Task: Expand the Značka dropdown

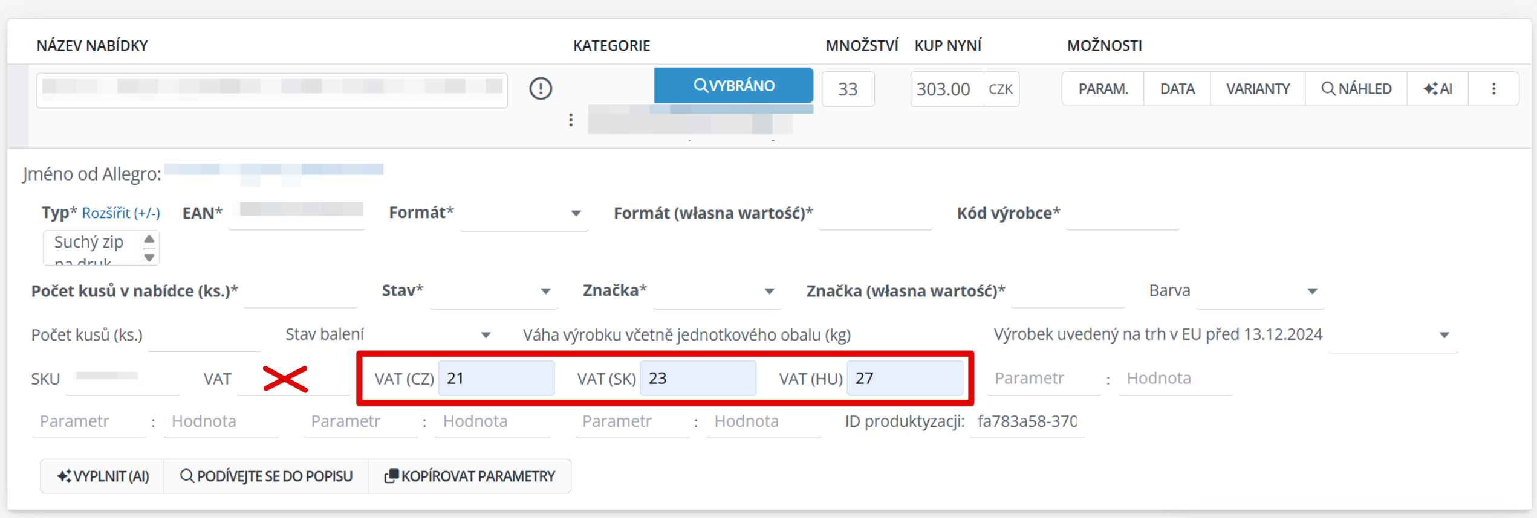Action: (x=717, y=291)
